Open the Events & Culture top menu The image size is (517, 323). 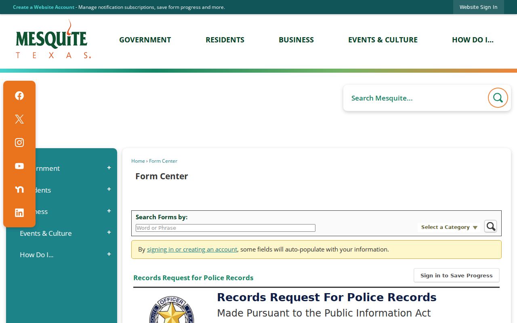pos(383,40)
